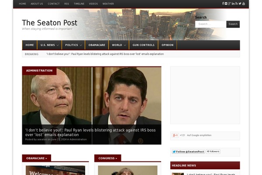Image resolution: width=262 pixels, height=175 pixels.
Task: Open the RSS feed icon in header
Action: point(236,3)
